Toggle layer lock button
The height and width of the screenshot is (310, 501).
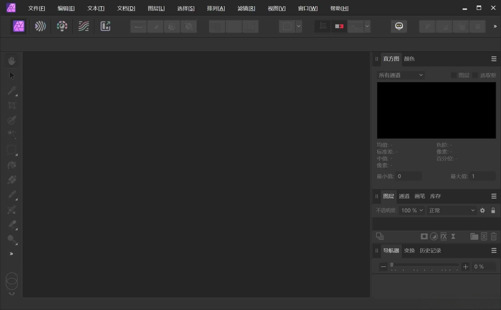pos(493,210)
